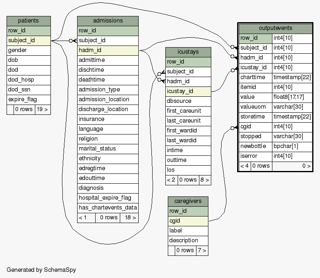Click hadm_id in the admissions table
320x278 pixels.
pyautogui.click(x=108, y=50)
